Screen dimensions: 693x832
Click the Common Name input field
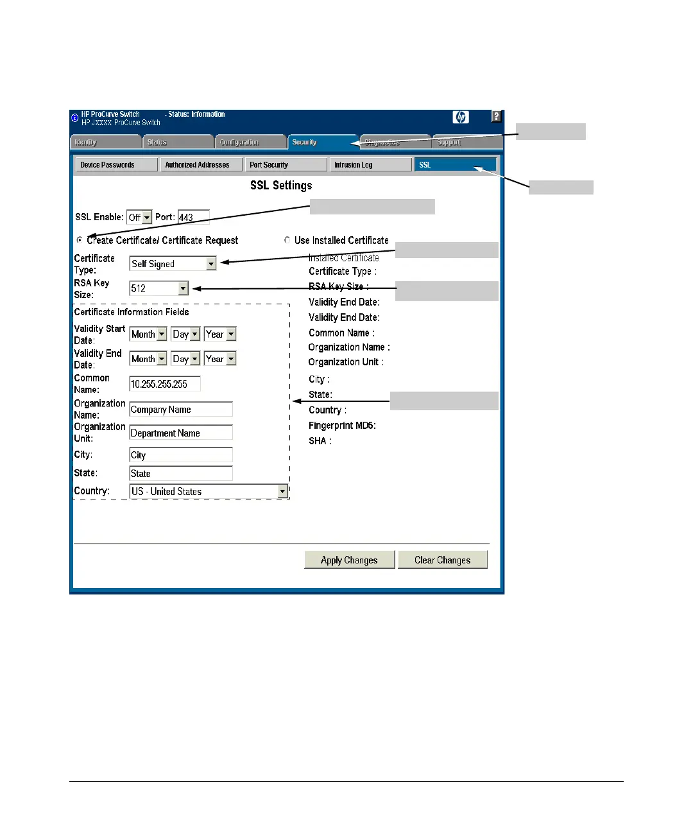click(165, 384)
